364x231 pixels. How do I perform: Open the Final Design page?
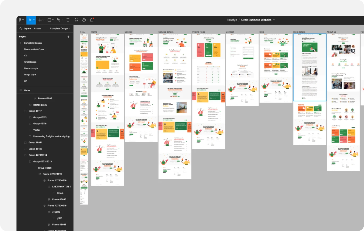pyautogui.click(x=30, y=62)
